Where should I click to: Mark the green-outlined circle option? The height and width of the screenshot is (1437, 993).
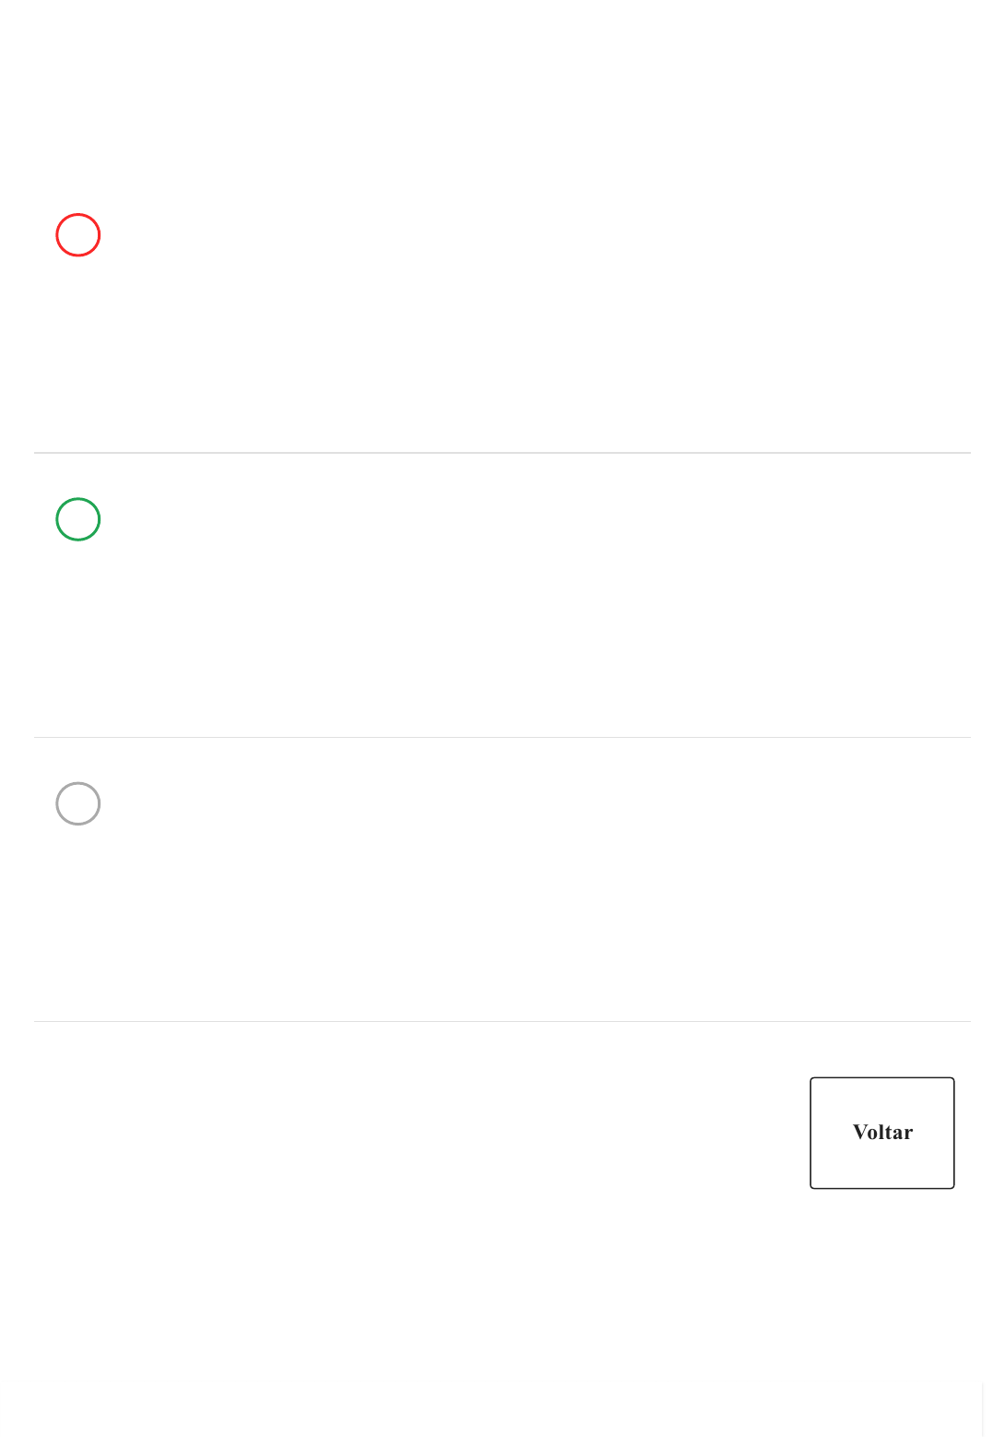click(x=78, y=519)
